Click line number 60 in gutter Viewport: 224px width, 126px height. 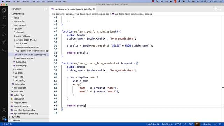point(56,77)
